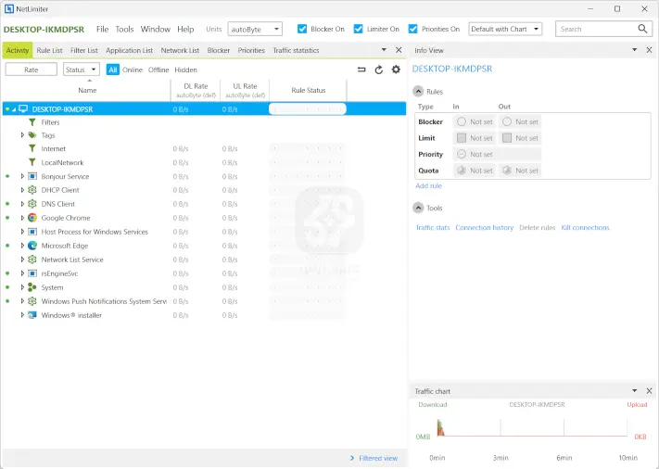Screen dimensions: 659x469
Task: Click the Filtered view link
Action: [378, 458]
